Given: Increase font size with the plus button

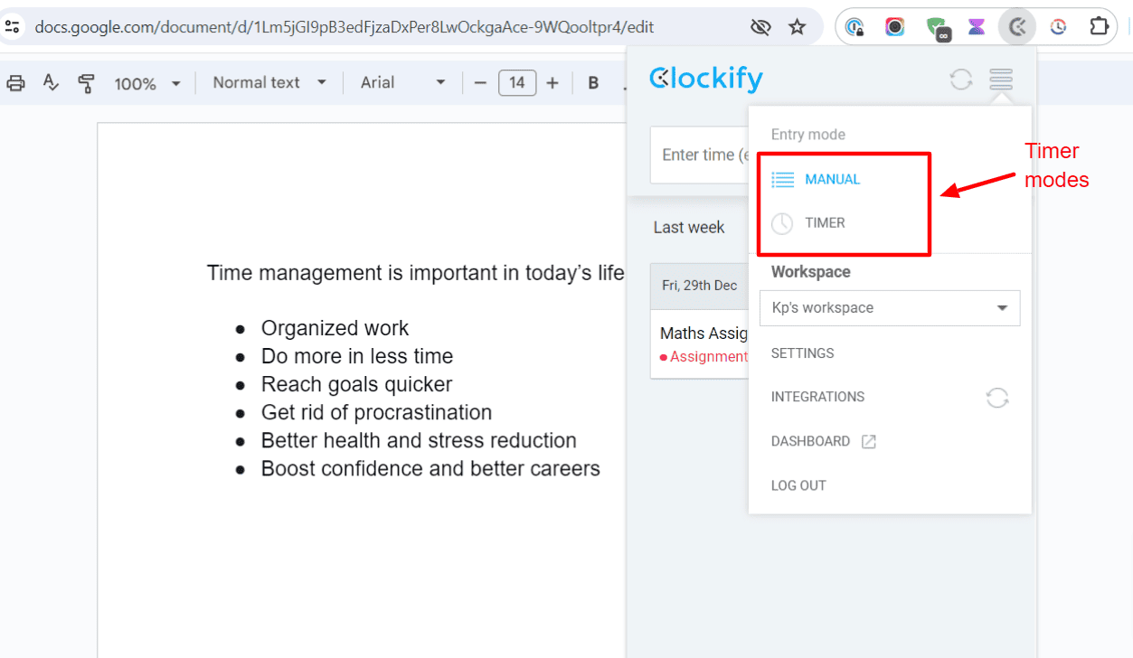Looking at the screenshot, I should [x=552, y=84].
